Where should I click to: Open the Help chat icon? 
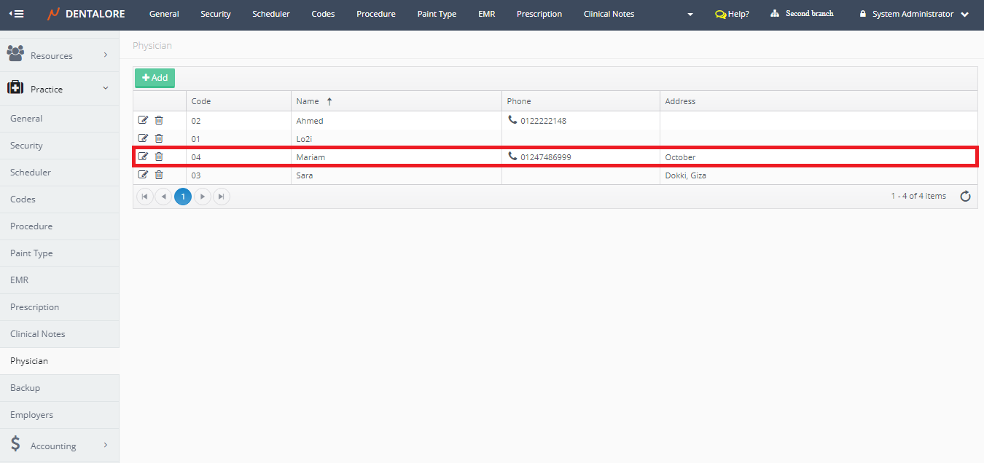coord(720,14)
